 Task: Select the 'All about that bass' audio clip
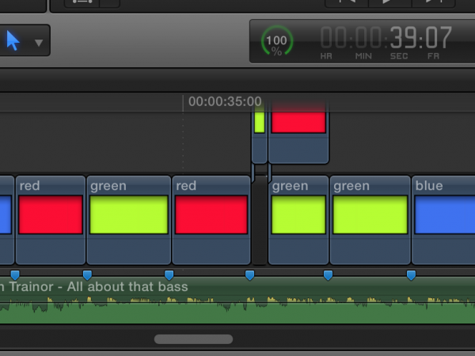click(237, 301)
